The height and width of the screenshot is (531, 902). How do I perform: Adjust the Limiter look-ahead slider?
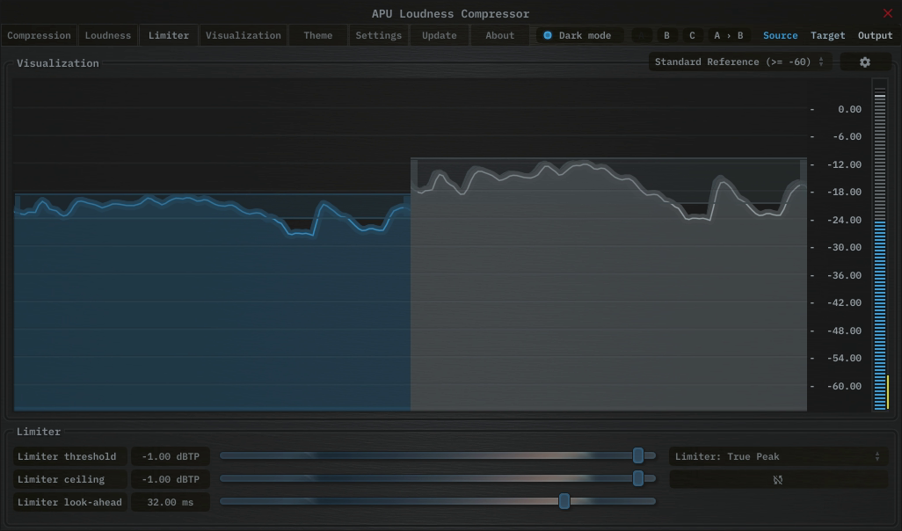564,501
